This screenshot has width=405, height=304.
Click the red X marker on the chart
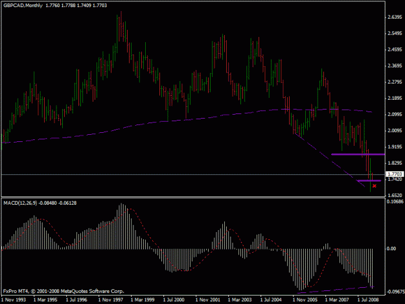tap(375, 186)
